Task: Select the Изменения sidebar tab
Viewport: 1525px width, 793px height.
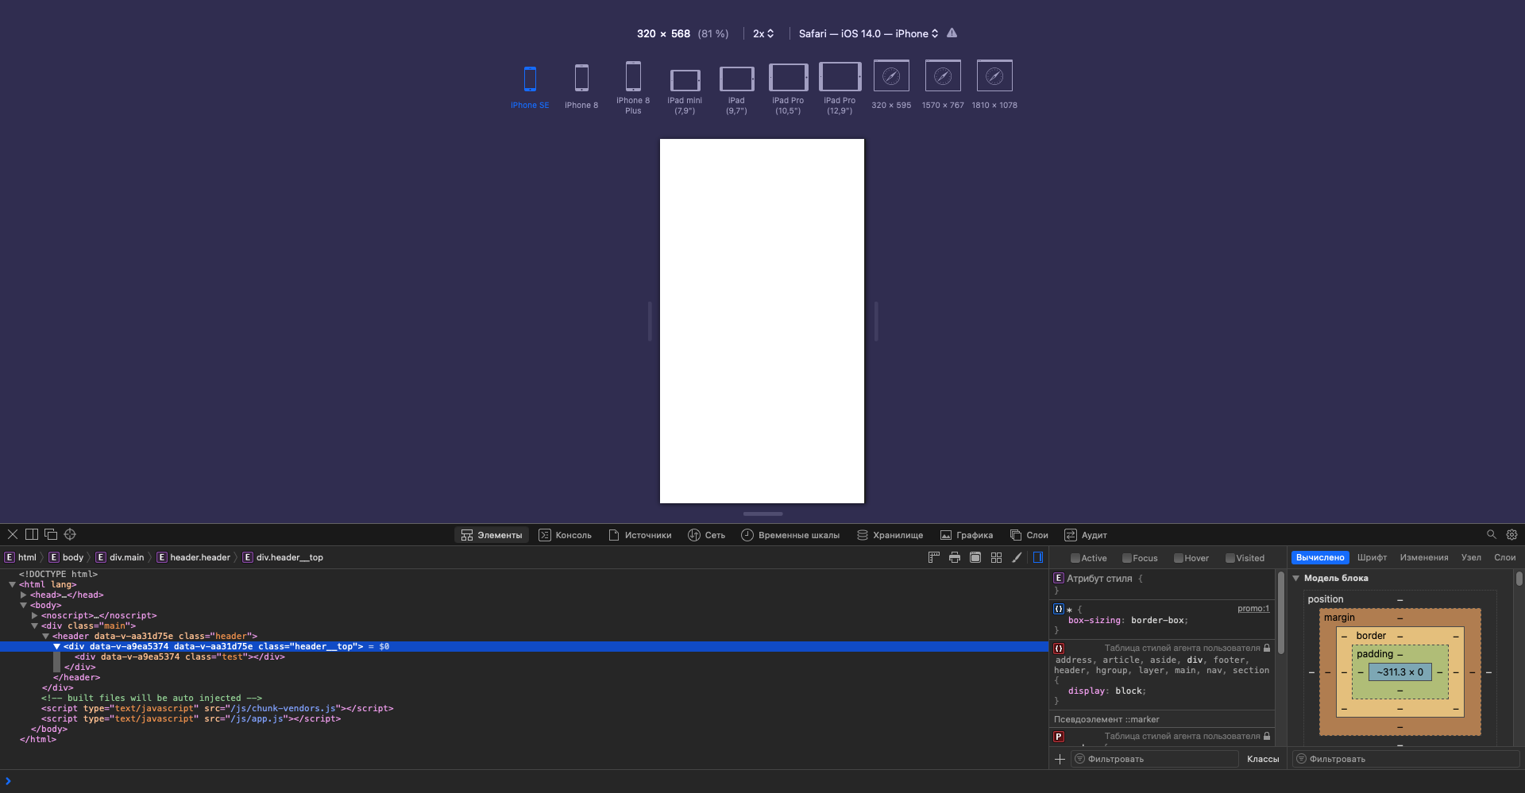Action: [1424, 557]
